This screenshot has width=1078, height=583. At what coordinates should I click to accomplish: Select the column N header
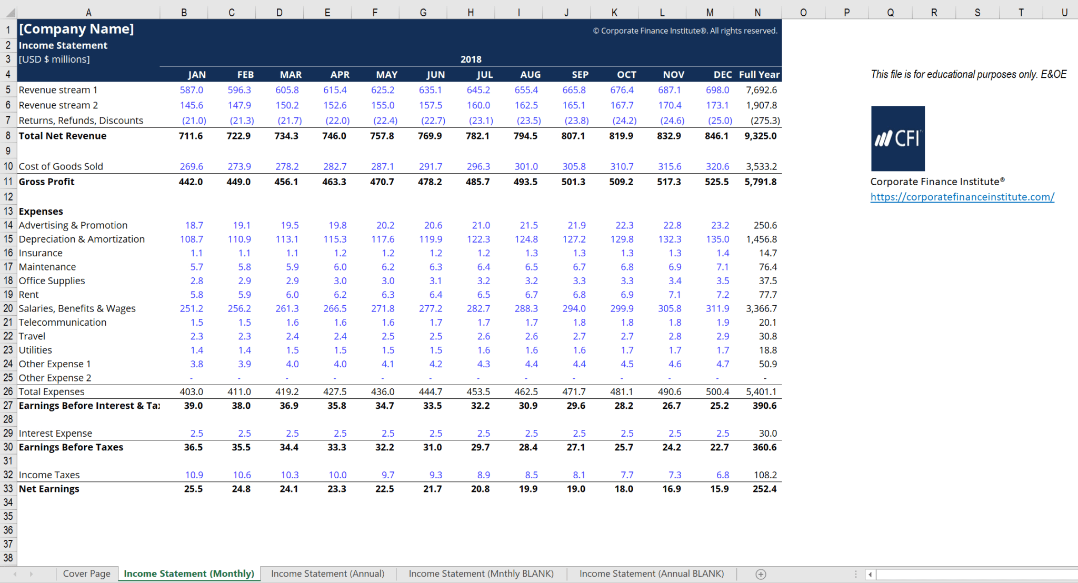click(x=757, y=12)
